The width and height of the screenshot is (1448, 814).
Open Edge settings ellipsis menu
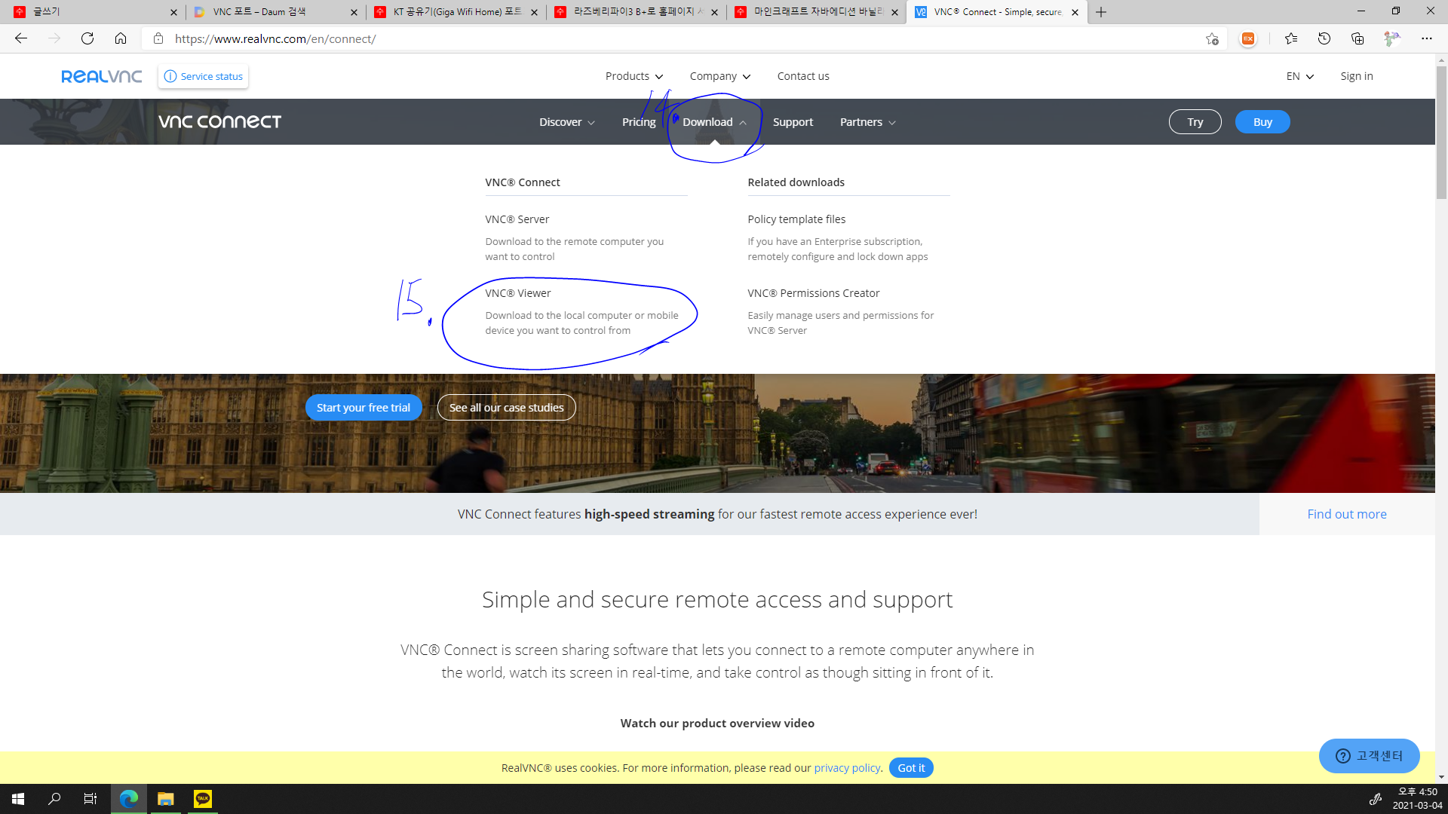point(1426,38)
